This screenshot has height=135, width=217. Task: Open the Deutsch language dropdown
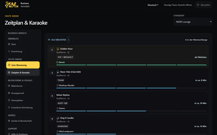pyautogui.click(x=153, y=5)
